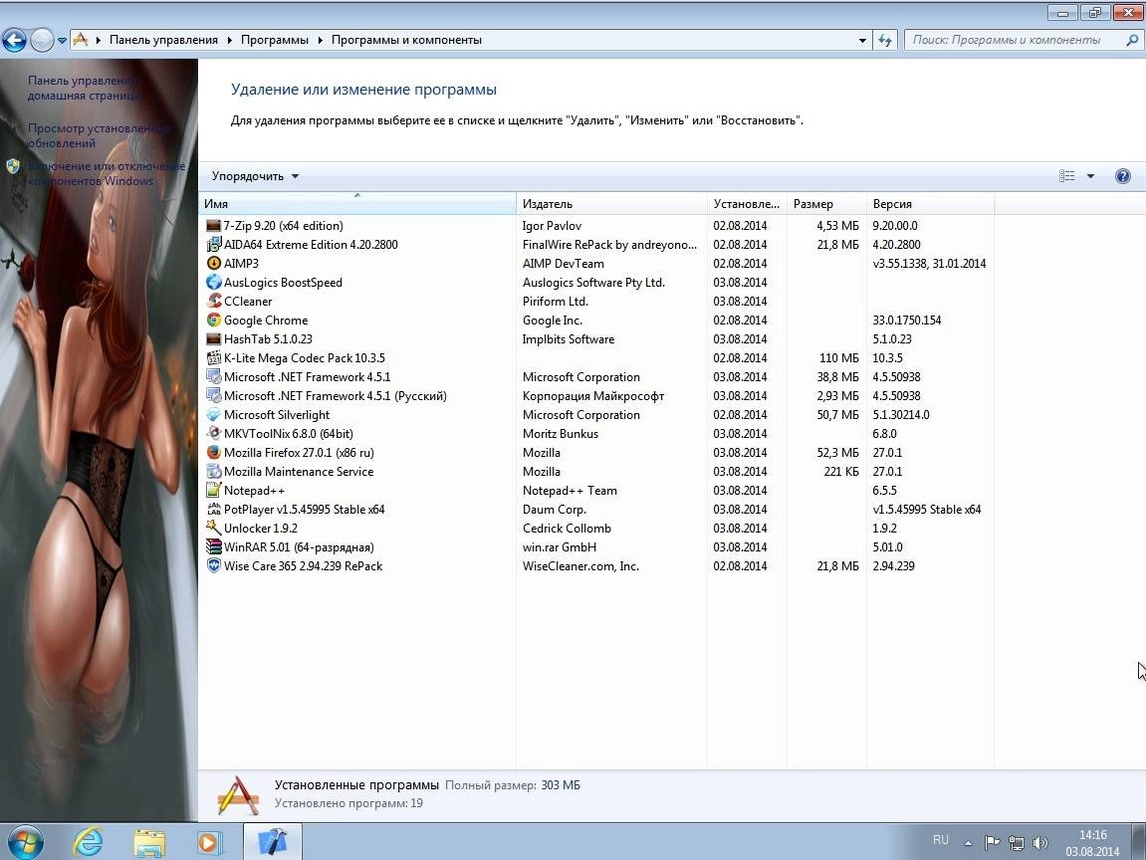The height and width of the screenshot is (860, 1146).
Task: Click the Microsoft Silverlight icon
Action: click(213, 415)
